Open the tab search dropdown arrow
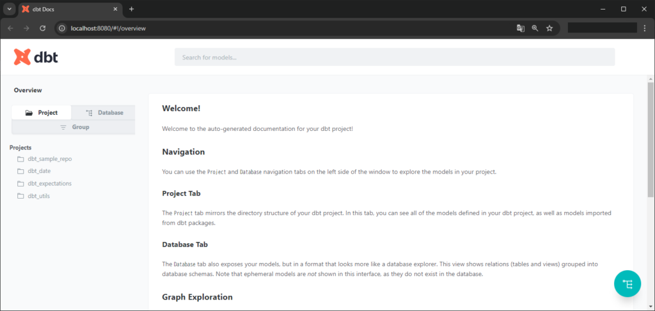This screenshot has width=655, height=311. click(9, 9)
